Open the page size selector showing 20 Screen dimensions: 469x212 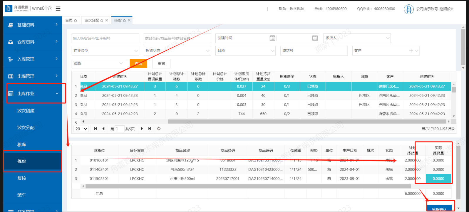[81, 129]
